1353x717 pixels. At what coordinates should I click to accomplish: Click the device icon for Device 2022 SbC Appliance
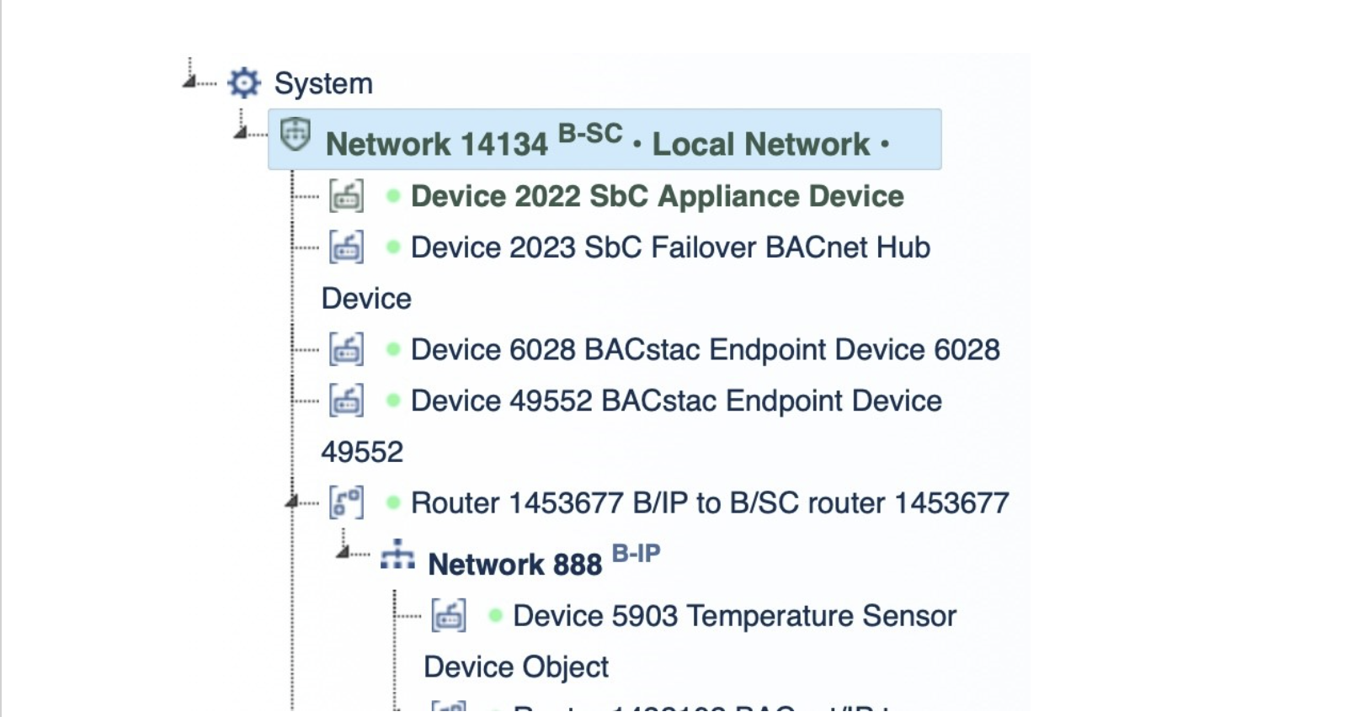coord(348,196)
